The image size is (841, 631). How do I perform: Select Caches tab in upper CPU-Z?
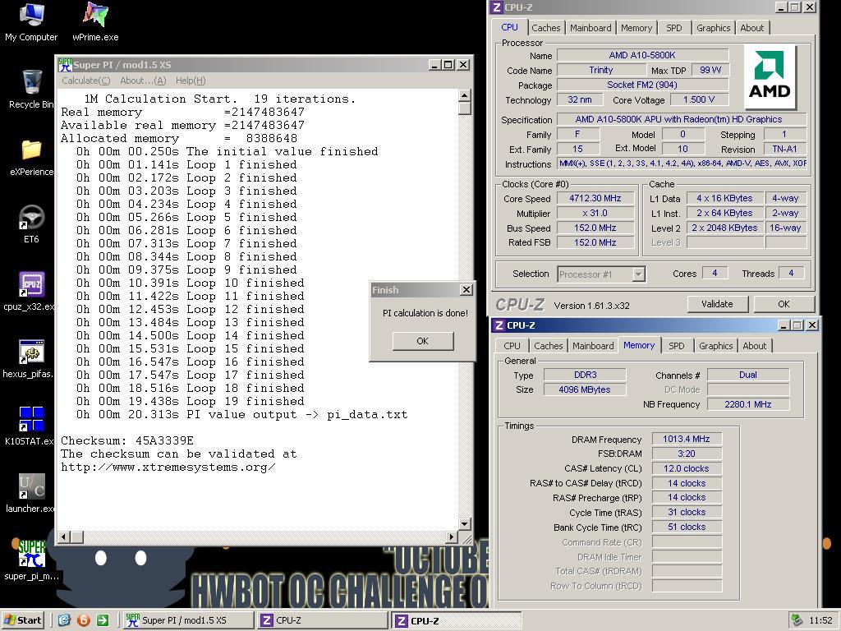tap(546, 28)
